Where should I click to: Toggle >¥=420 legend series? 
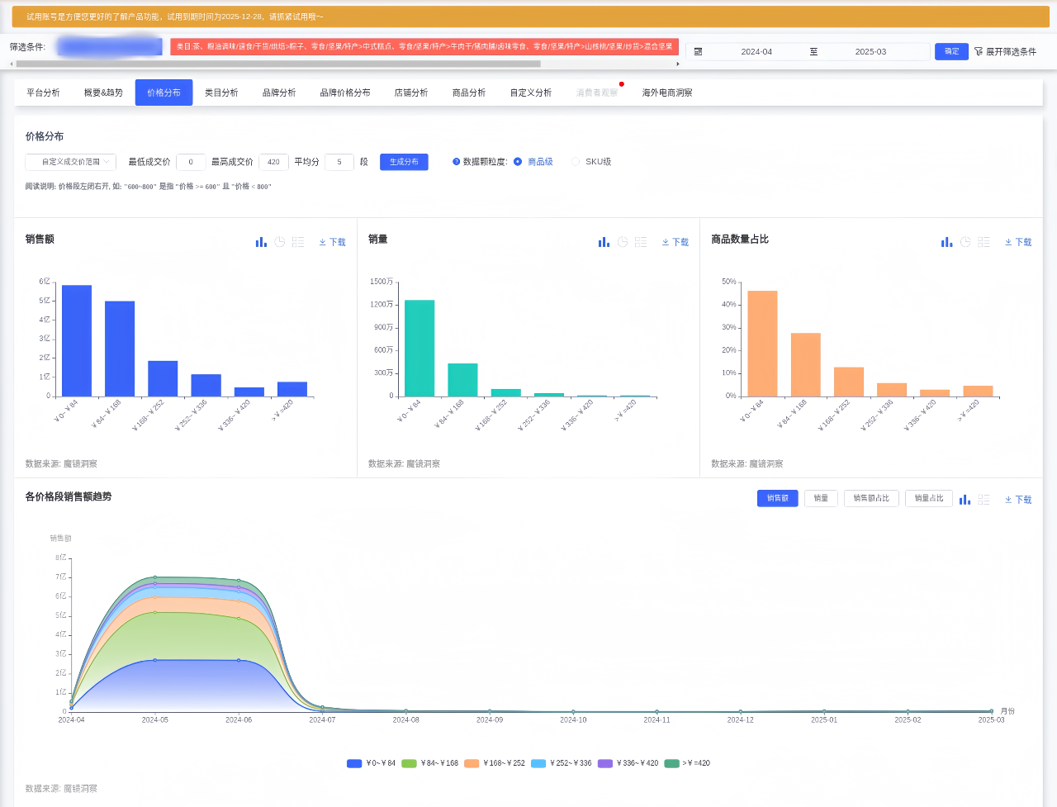tap(687, 763)
